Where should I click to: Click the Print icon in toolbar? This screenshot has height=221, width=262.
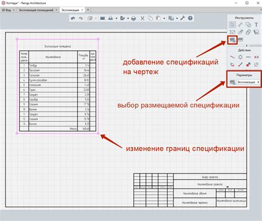click(x=134, y=18)
